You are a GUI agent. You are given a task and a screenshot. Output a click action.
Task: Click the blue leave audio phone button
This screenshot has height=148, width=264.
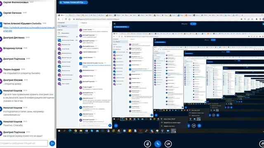(x=158, y=144)
